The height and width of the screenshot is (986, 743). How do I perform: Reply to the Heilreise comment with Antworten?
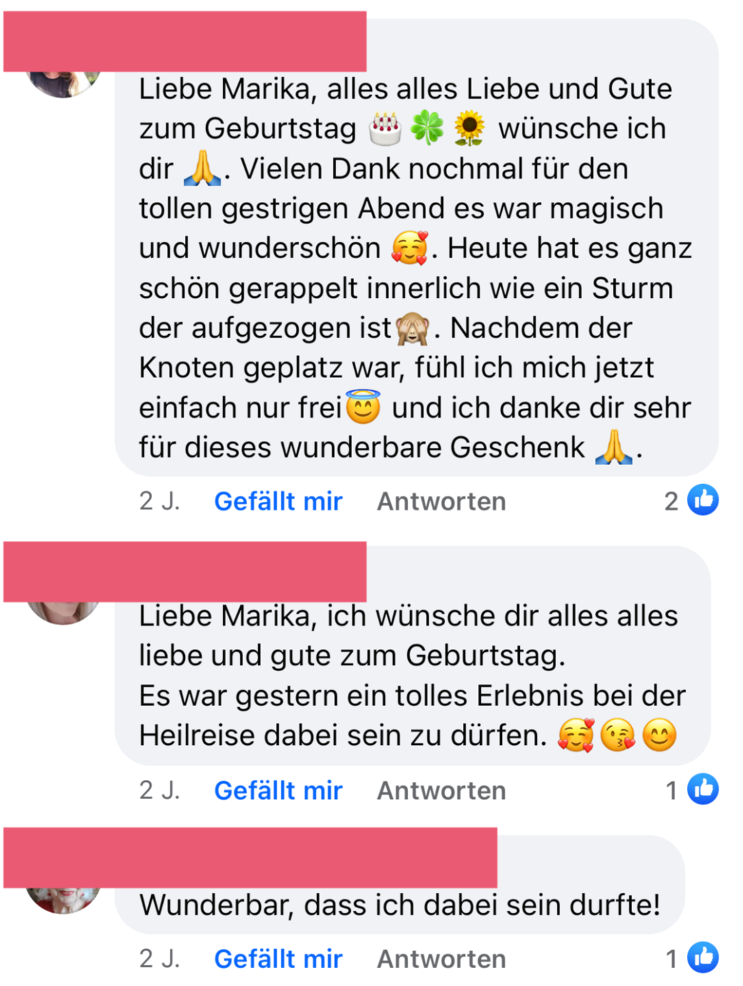(442, 790)
